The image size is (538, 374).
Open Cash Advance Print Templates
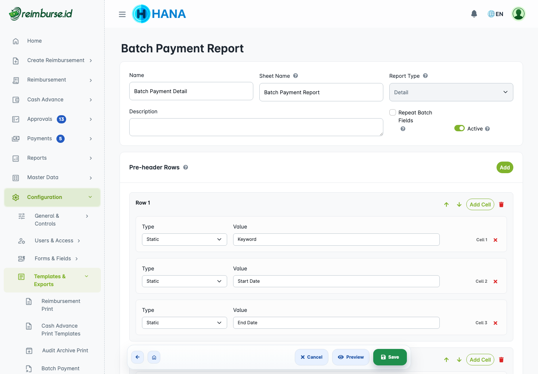pyautogui.click(x=61, y=330)
